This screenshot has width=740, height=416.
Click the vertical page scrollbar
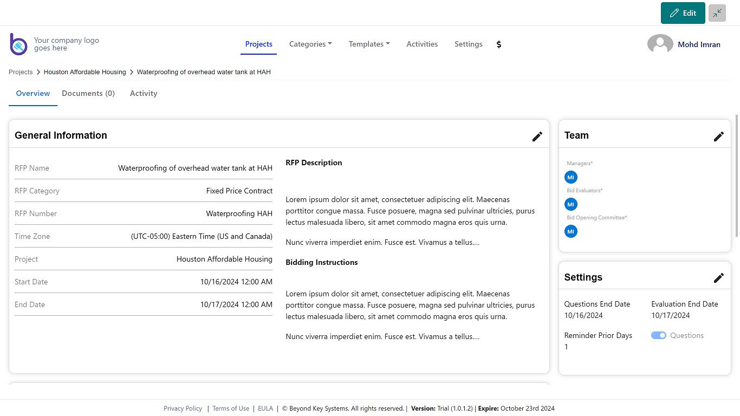pos(736,176)
